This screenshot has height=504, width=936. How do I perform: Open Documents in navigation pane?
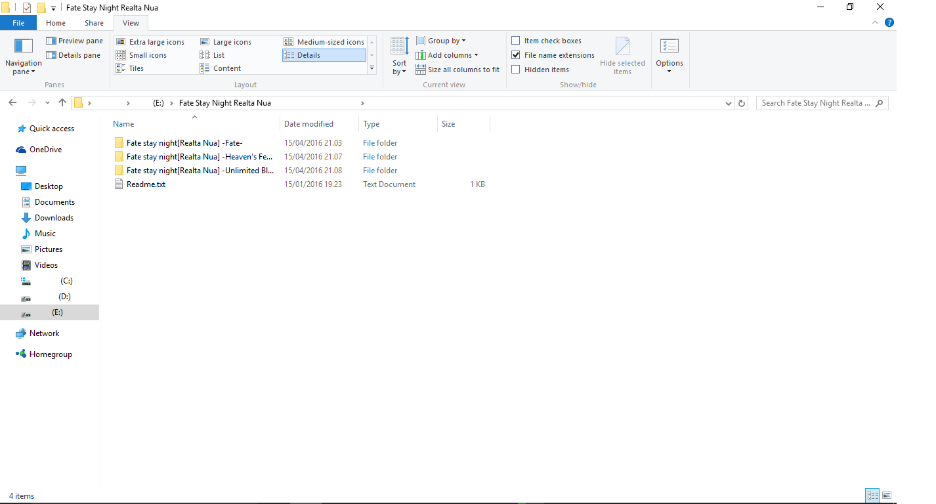[x=48, y=202]
